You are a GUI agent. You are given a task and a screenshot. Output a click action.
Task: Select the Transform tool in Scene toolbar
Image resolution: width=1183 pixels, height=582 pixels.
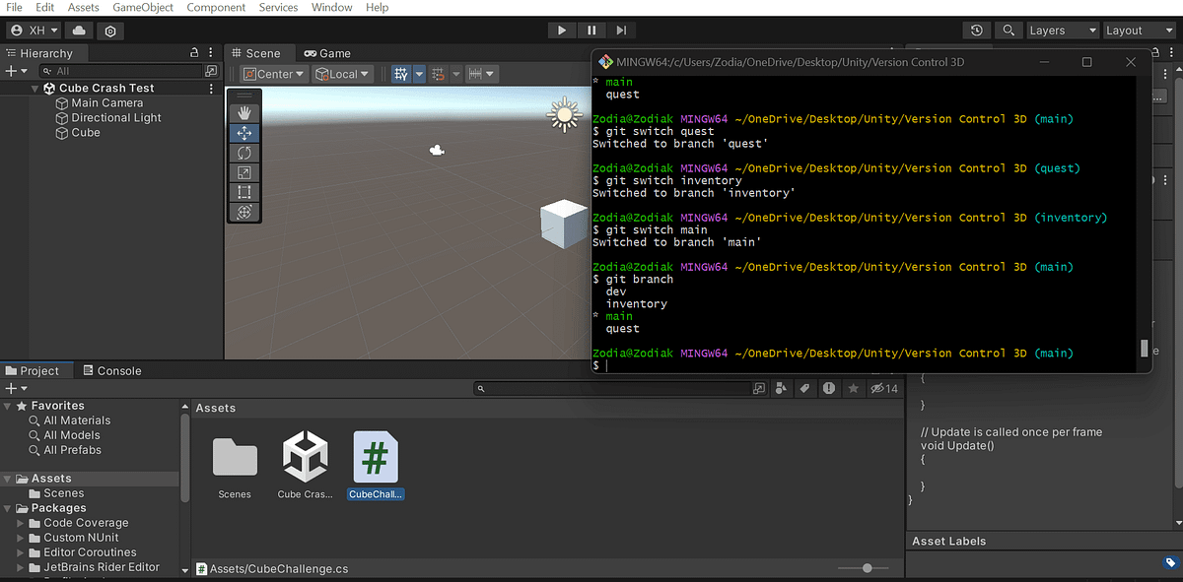(x=244, y=211)
